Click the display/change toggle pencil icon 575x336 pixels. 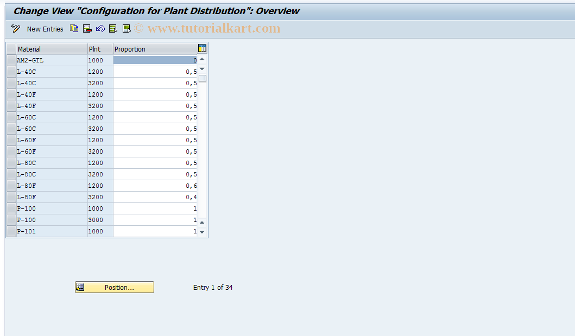[x=16, y=29]
